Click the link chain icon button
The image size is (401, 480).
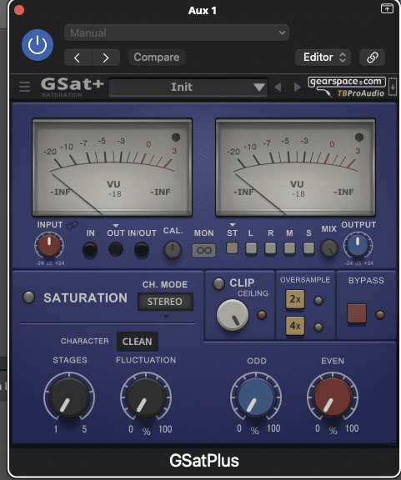click(372, 57)
